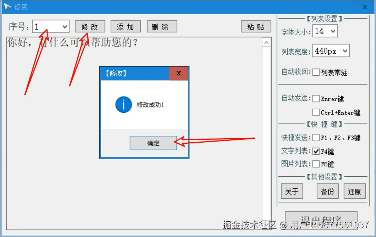Enable the F5键 图片列表 checkbox
This screenshot has width=376, height=237.
point(316,164)
